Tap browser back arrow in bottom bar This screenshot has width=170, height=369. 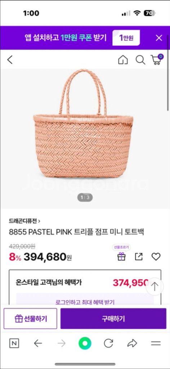tap(38, 343)
